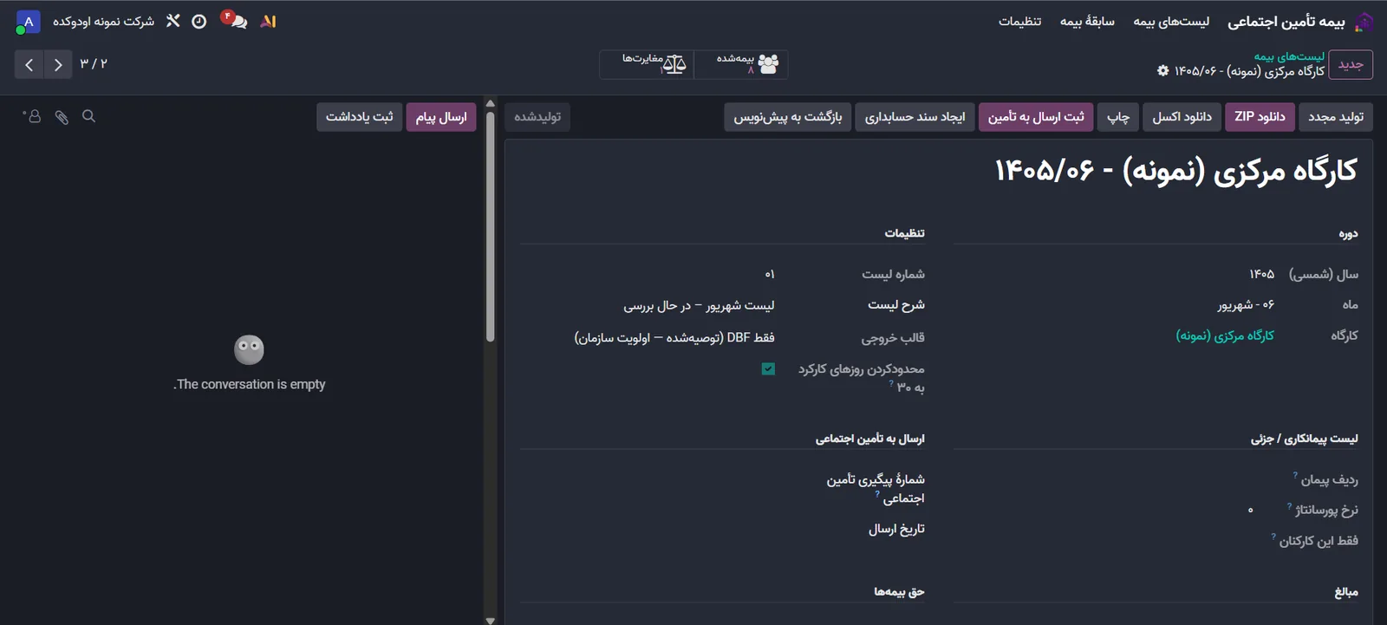This screenshot has height=625, width=1387.
Task: Click the تولید مجدد regenerate button
Action: point(1335,117)
